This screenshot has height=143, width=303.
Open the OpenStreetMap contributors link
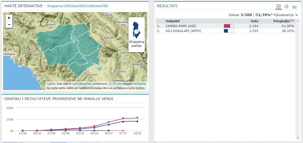click(x=82, y=84)
